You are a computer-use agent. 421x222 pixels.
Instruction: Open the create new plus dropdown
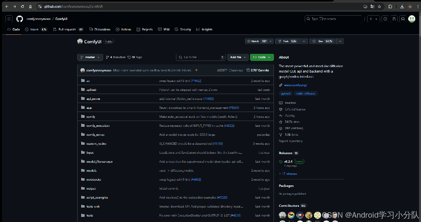[373, 19]
